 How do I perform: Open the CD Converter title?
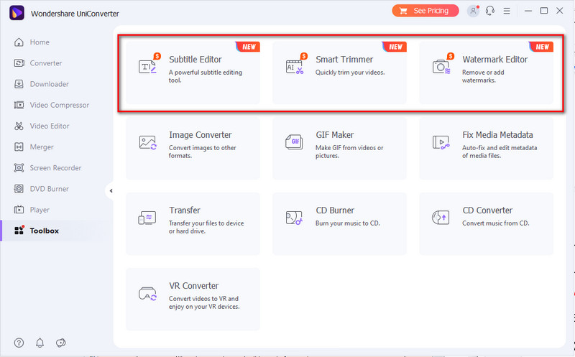click(x=487, y=210)
